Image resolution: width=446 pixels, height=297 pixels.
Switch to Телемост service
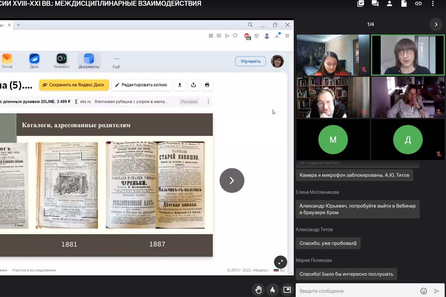click(62, 61)
